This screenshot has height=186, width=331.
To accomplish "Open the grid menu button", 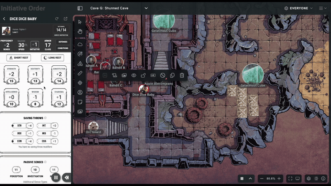I will (56, 178).
